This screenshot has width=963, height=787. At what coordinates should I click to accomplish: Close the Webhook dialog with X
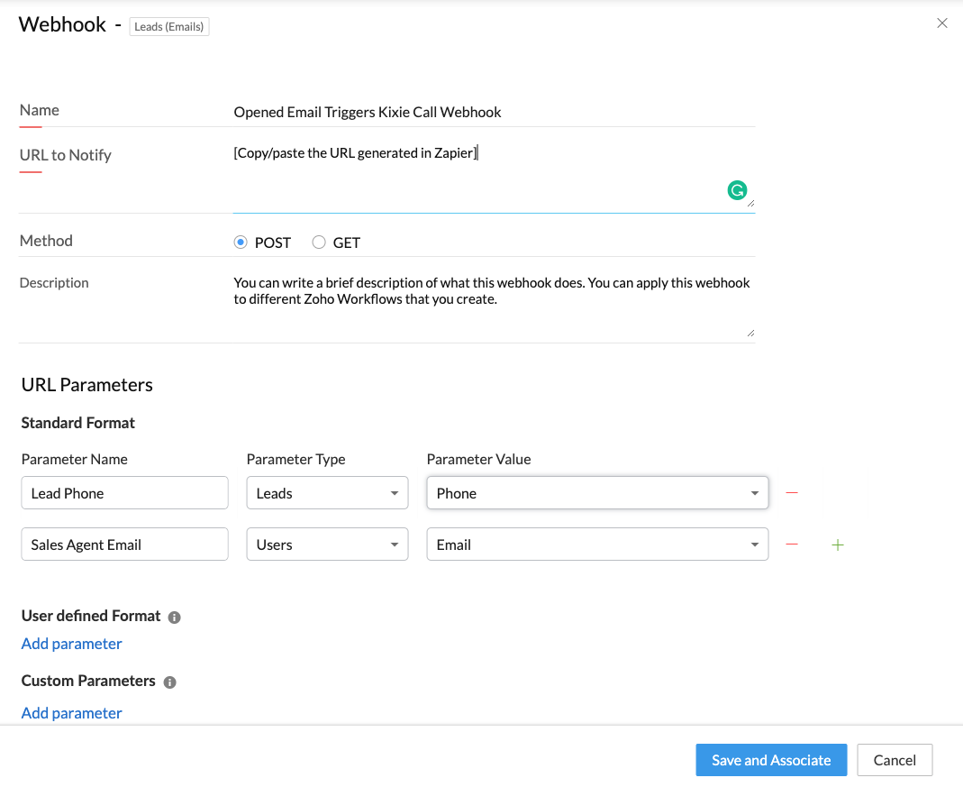click(x=942, y=23)
